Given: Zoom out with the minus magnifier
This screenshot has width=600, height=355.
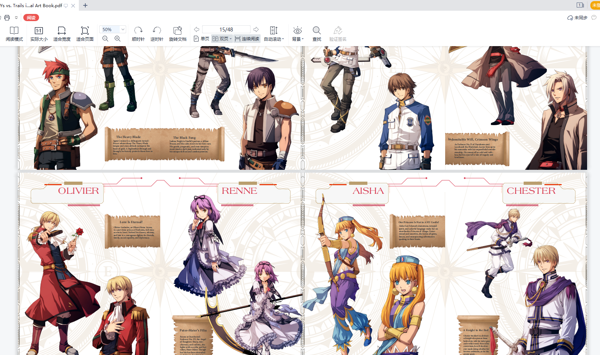Looking at the screenshot, I should 105,39.
